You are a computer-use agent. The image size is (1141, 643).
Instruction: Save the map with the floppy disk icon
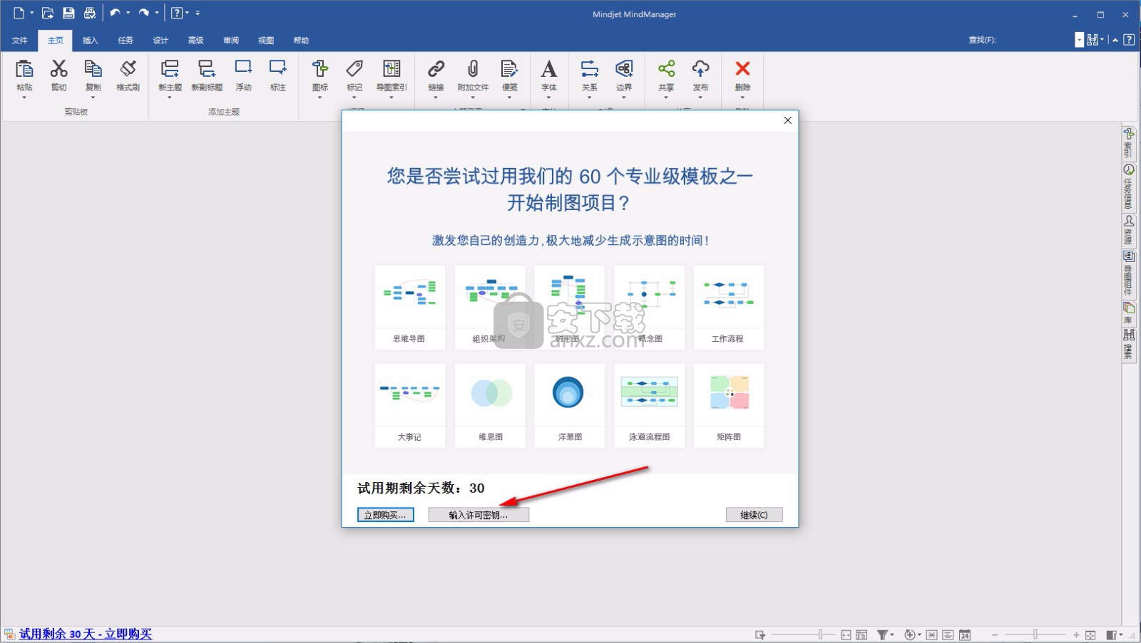point(68,13)
